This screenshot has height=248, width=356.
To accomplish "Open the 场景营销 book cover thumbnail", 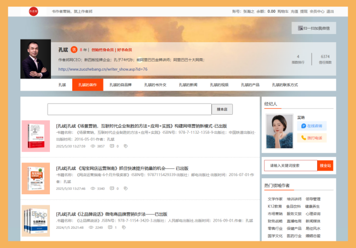I will [36, 136].
